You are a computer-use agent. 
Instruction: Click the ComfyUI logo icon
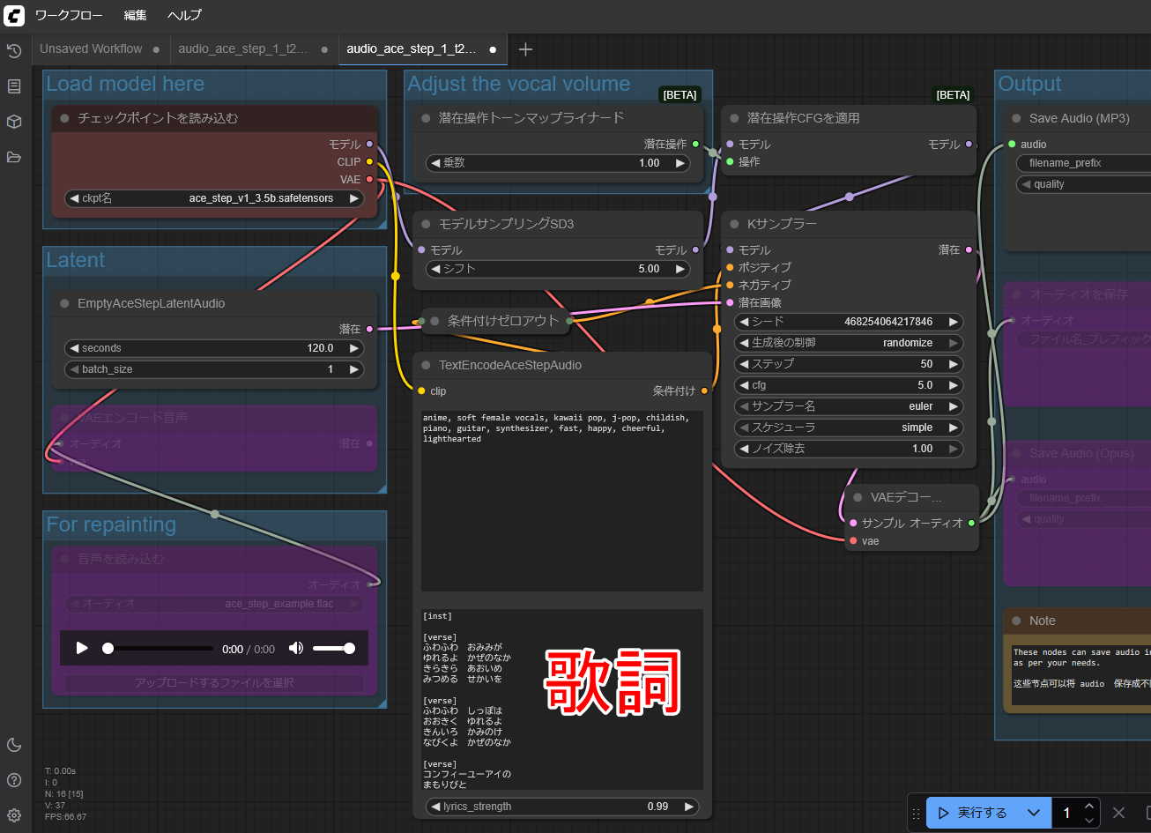(14, 15)
